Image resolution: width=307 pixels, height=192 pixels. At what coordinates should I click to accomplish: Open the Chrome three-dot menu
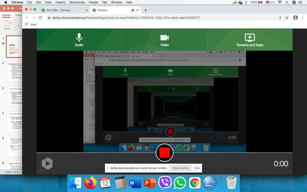tap(302, 18)
